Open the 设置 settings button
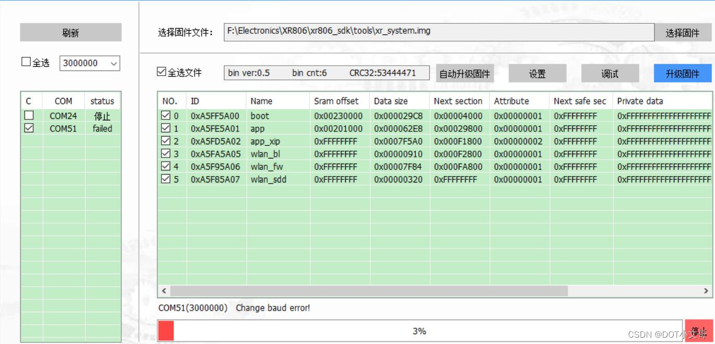Screen dimensions: 715x344 pyautogui.click(x=537, y=73)
